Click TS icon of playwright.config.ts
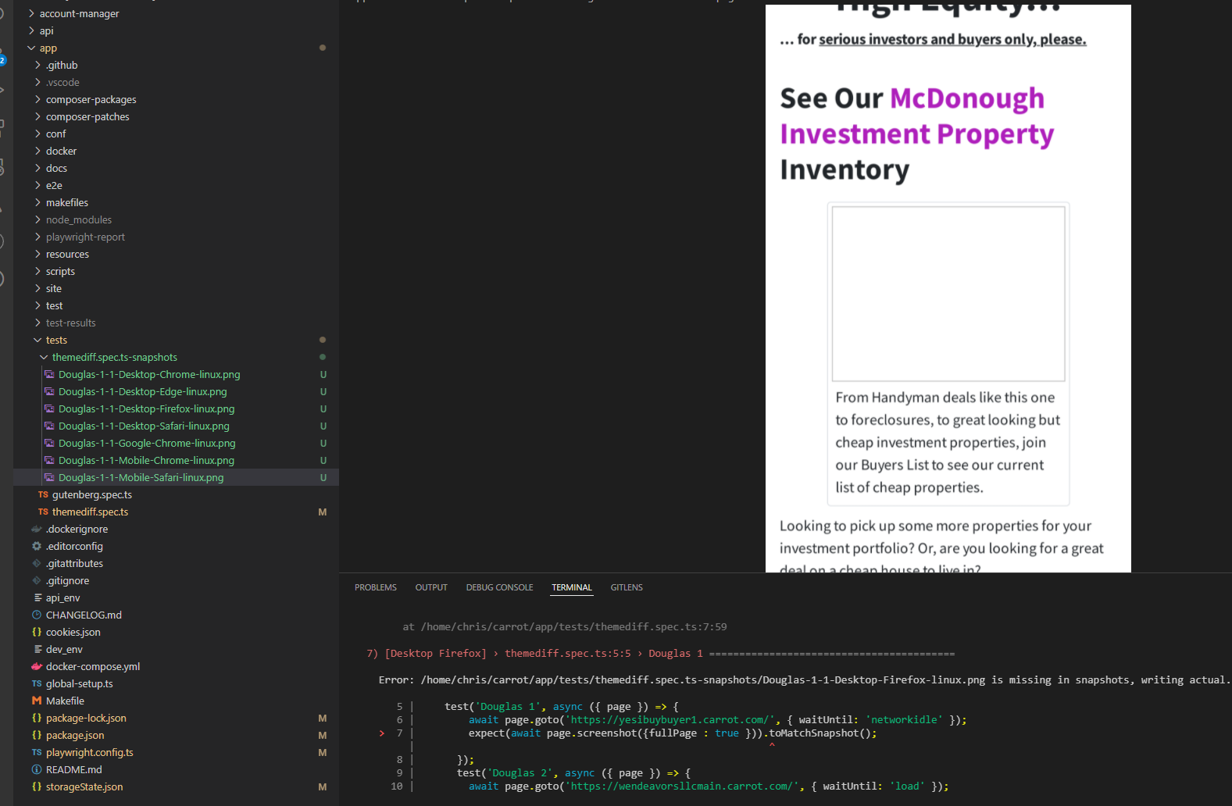The width and height of the screenshot is (1232, 806). (37, 752)
